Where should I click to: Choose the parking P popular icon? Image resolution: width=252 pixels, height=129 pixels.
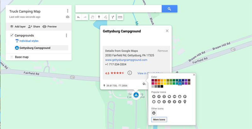click(x=185, y=97)
